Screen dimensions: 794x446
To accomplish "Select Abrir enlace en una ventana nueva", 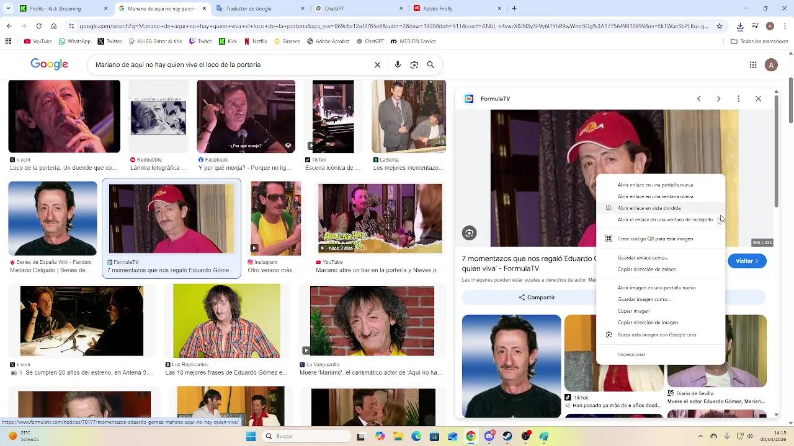I will [x=661, y=196].
